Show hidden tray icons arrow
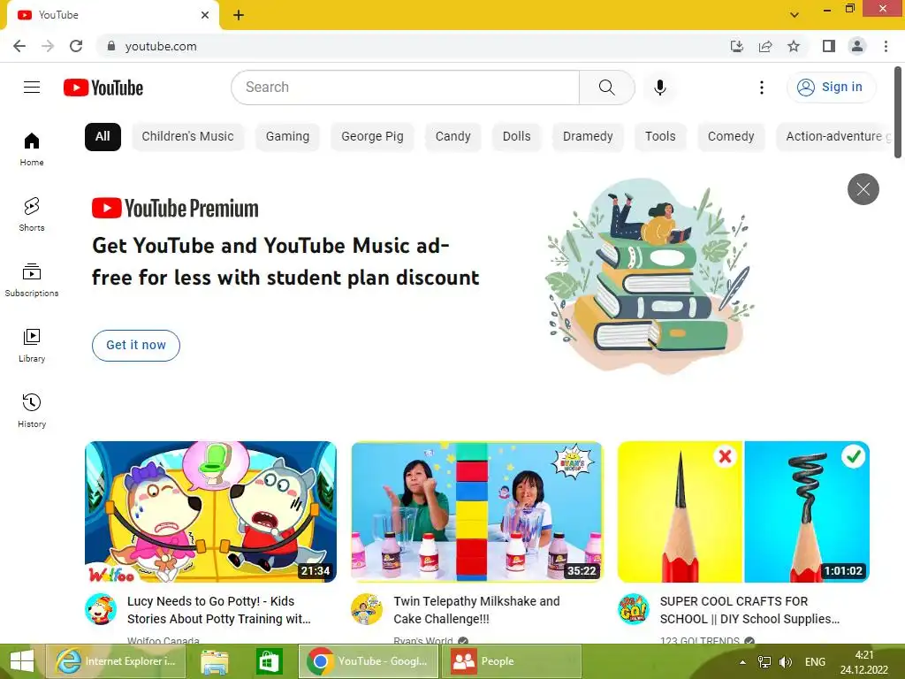This screenshot has width=905, height=679. (x=742, y=661)
